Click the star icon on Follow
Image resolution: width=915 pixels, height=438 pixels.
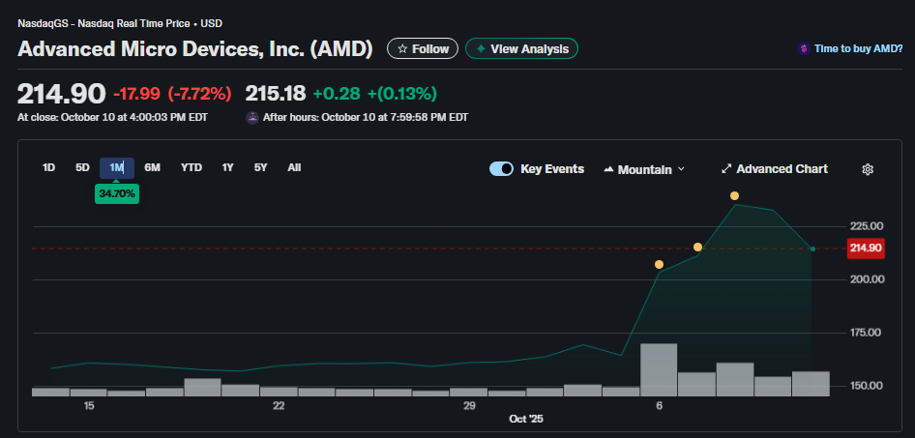coord(401,48)
